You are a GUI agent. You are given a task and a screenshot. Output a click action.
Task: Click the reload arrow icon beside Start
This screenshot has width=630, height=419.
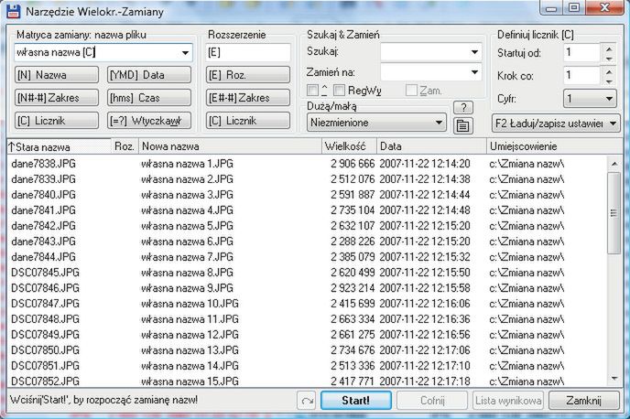[308, 401]
